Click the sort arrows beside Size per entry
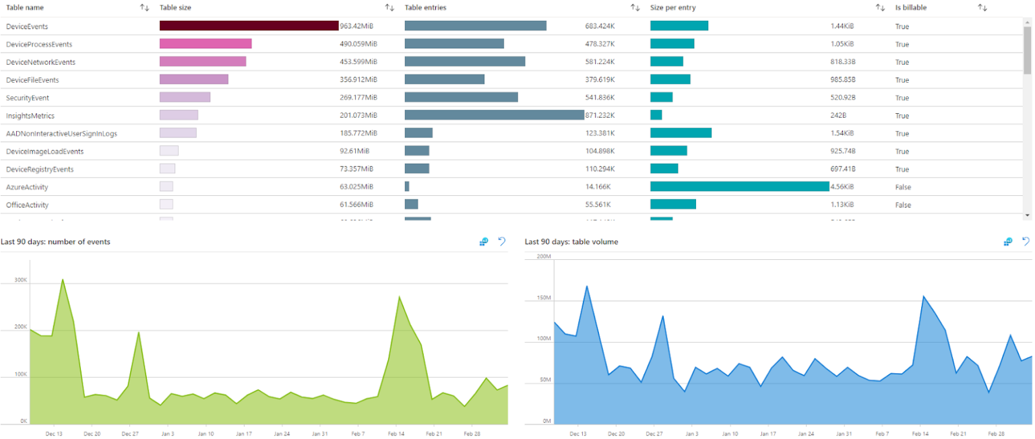 [x=880, y=7]
